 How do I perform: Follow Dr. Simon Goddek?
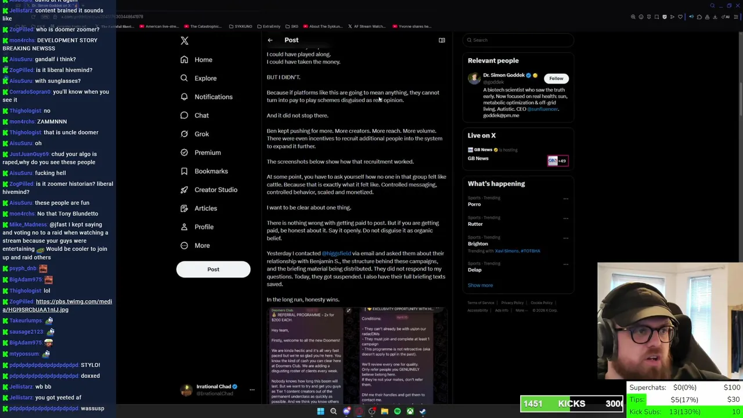click(556, 78)
